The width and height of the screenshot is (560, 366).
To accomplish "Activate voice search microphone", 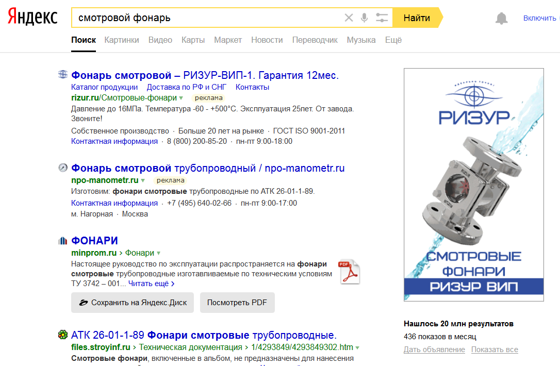I will click(x=364, y=18).
